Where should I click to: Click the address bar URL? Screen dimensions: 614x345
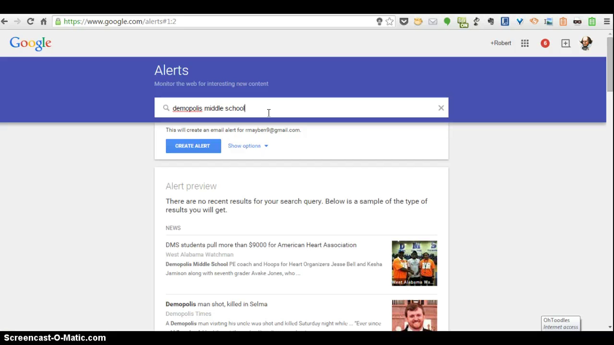[120, 21]
